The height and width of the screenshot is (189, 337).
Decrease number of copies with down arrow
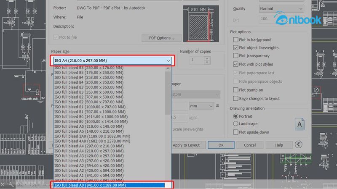[207, 62]
